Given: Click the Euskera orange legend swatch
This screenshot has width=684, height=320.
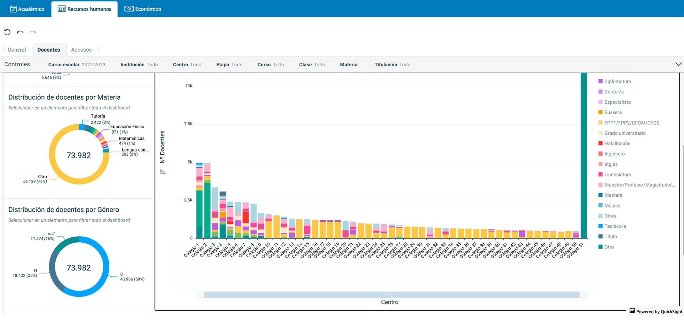Looking at the screenshot, I should 600,112.
